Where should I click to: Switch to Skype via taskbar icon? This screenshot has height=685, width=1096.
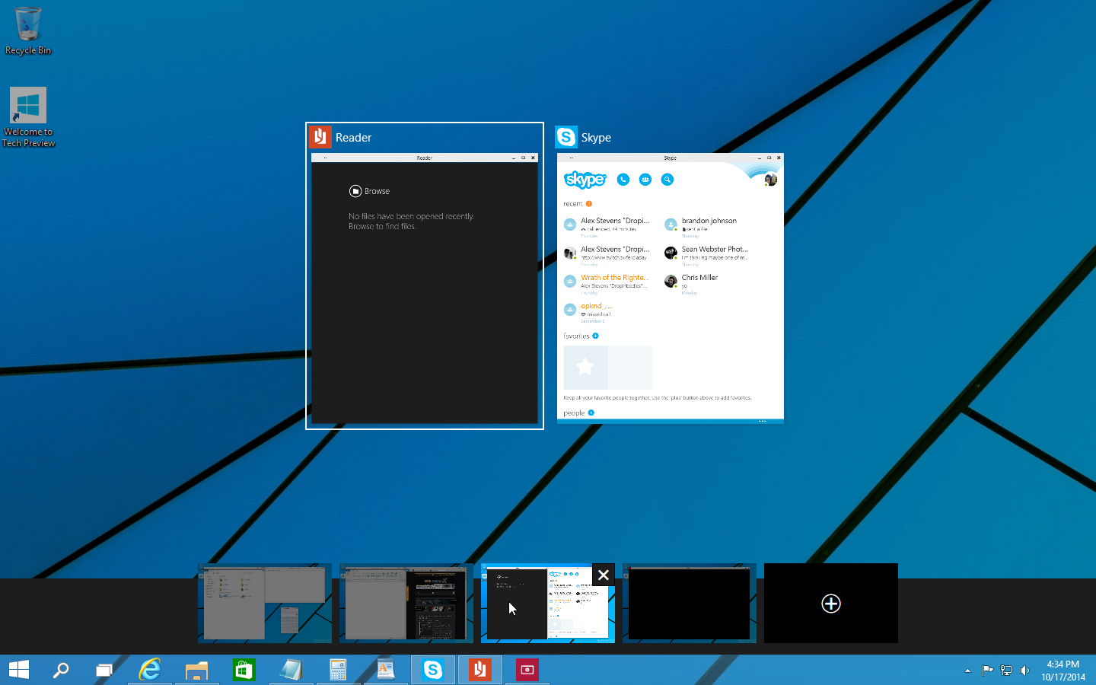(x=432, y=670)
